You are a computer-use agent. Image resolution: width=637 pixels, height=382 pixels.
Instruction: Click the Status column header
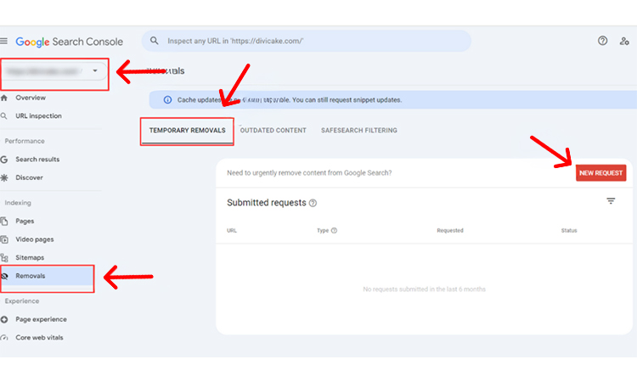[569, 231]
